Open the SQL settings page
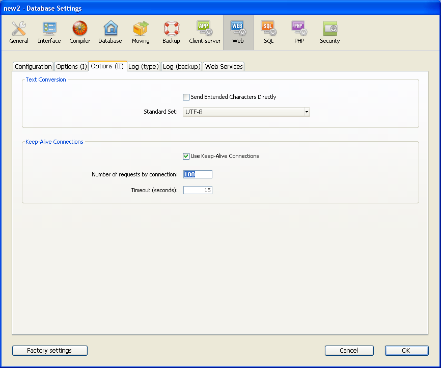441x368 pixels. click(268, 33)
